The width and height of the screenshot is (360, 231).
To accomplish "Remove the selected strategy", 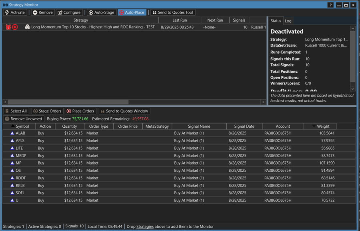I will click(x=43, y=12).
